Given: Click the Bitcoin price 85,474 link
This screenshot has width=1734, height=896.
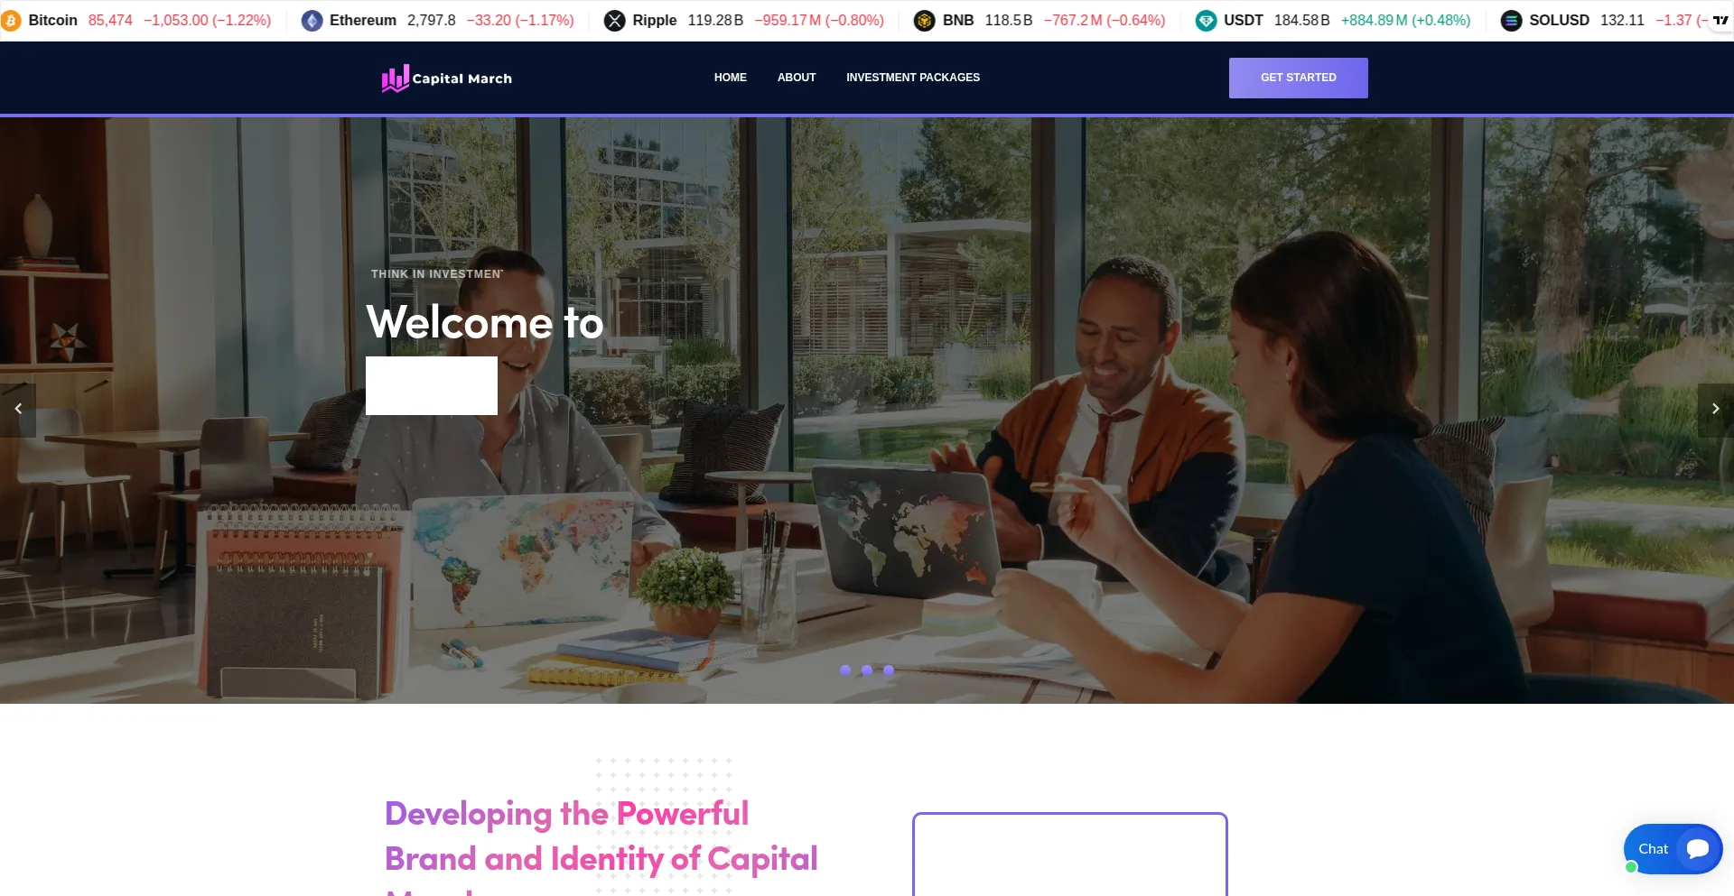Looking at the screenshot, I should pos(110,20).
